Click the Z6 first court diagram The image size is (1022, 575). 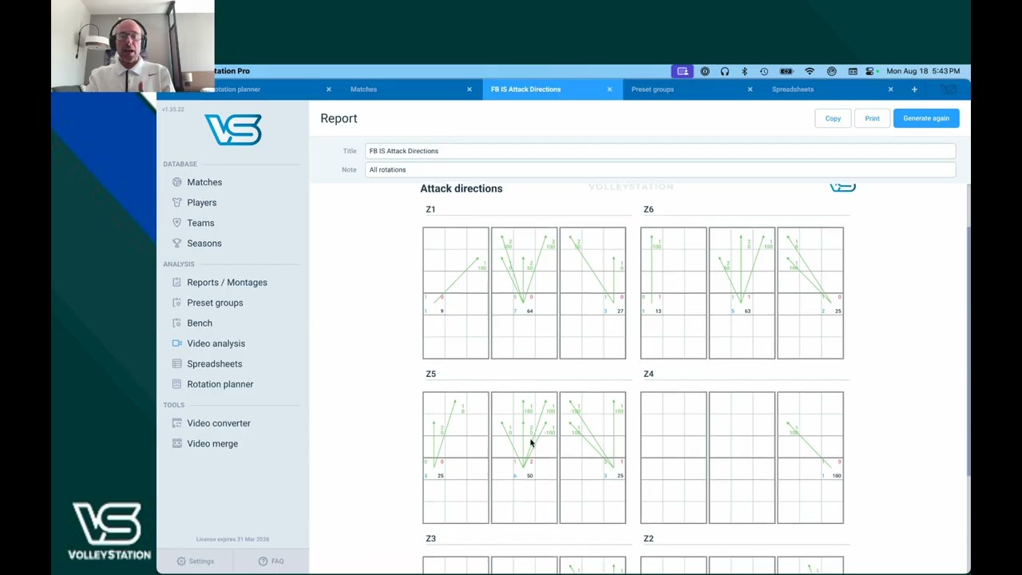(673, 293)
